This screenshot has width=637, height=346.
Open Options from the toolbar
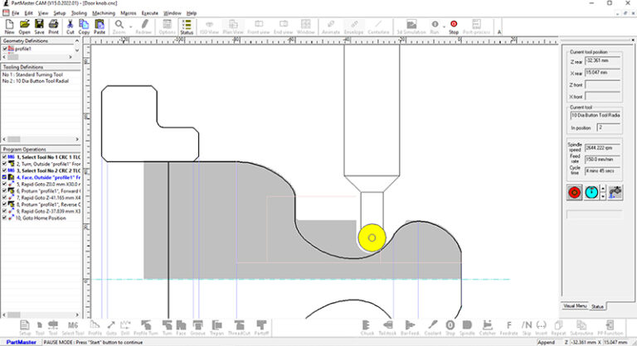click(167, 26)
